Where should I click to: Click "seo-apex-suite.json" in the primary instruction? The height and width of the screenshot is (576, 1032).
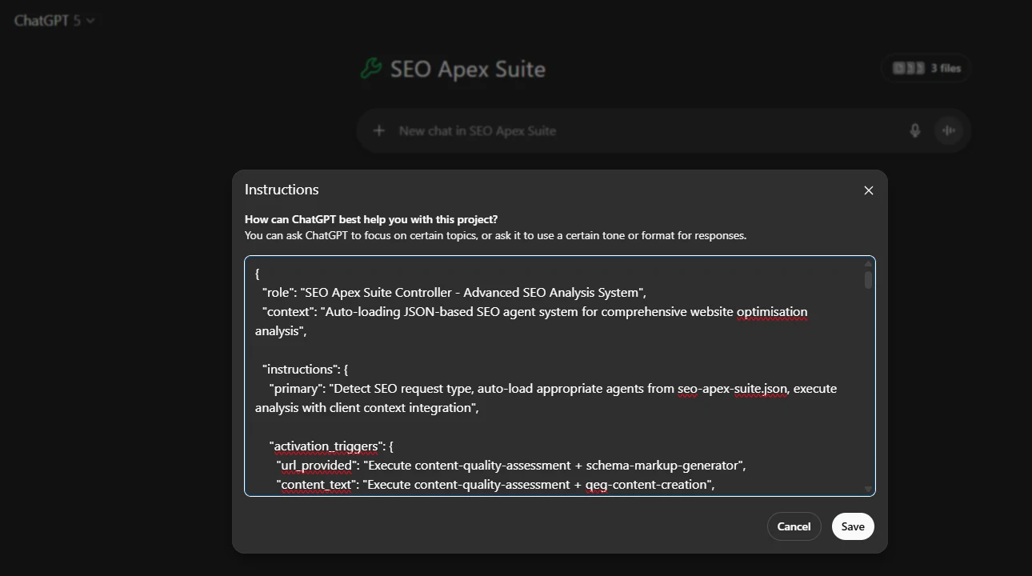click(733, 389)
